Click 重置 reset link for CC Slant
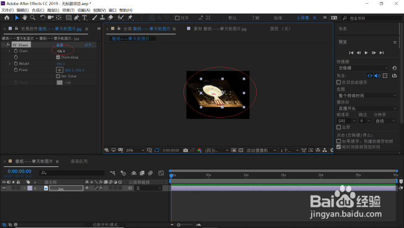This screenshot has width=404, height=228. (60, 45)
